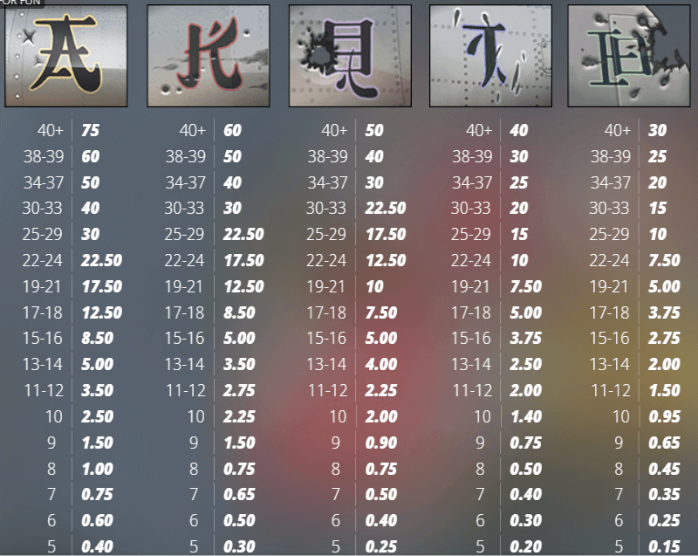Click fifth column payout 3.75 for 17-18

[665, 312]
